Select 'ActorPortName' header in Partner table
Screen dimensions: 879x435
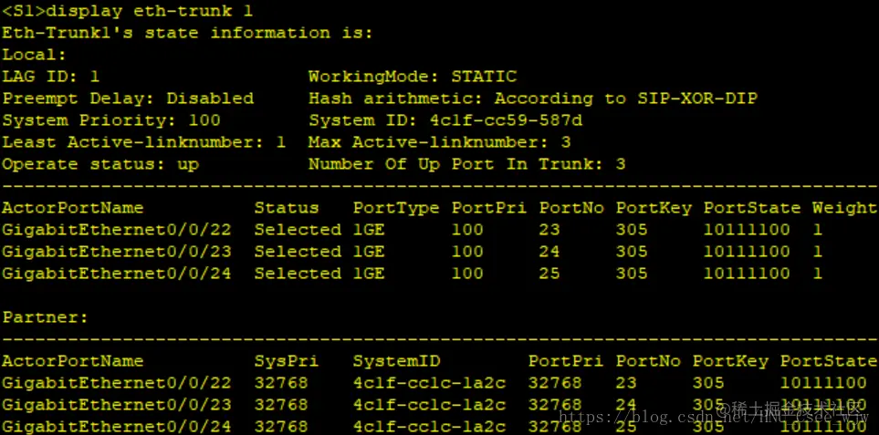(x=73, y=362)
